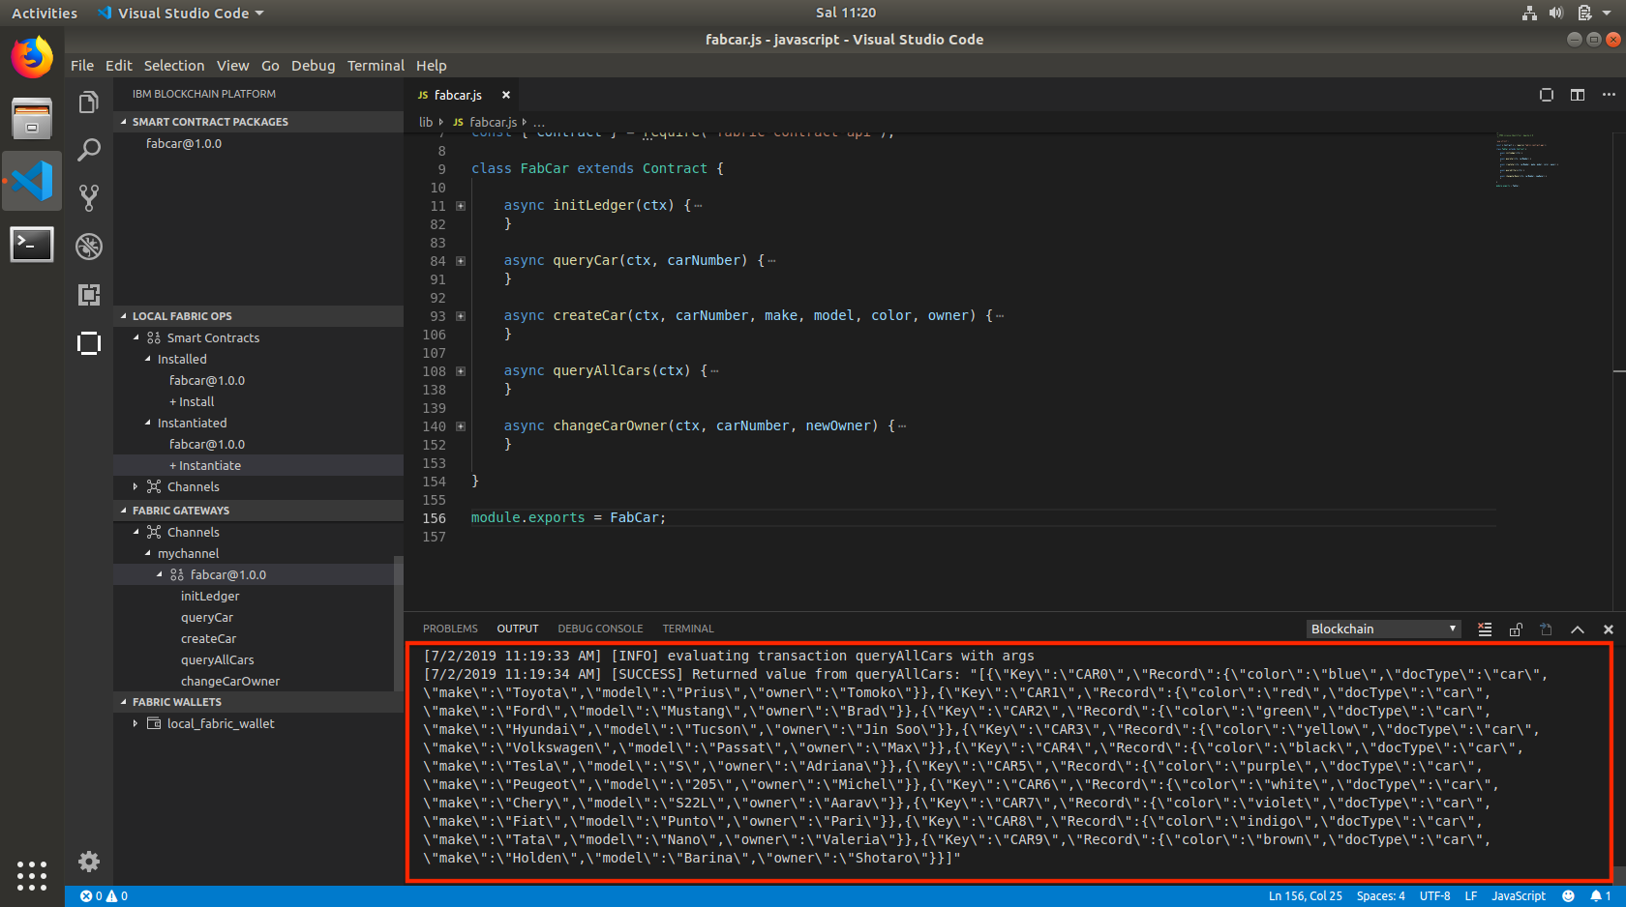Unfold createCar function at line 93
1626x907 pixels.
pos(461,316)
